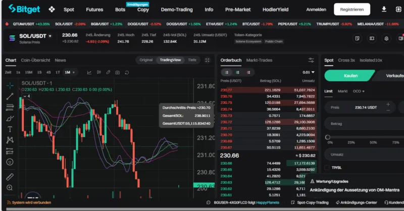Image resolution: width=404 pixels, height=211 pixels.
Task: Increase price with plus stepper
Action: point(388,104)
